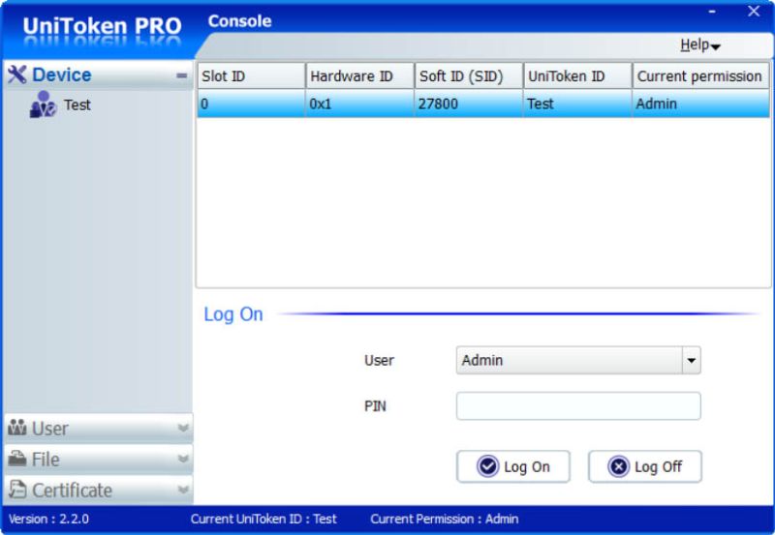Click the UniToken PRO logo
This screenshot has width=775, height=535.
click(x=103, y=26)
